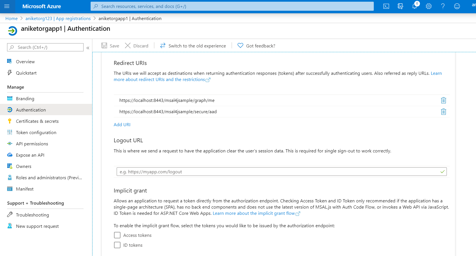Screen dimensions: 476x256
Task: Open Cloud Shell from the top bar
Action: 386,6
